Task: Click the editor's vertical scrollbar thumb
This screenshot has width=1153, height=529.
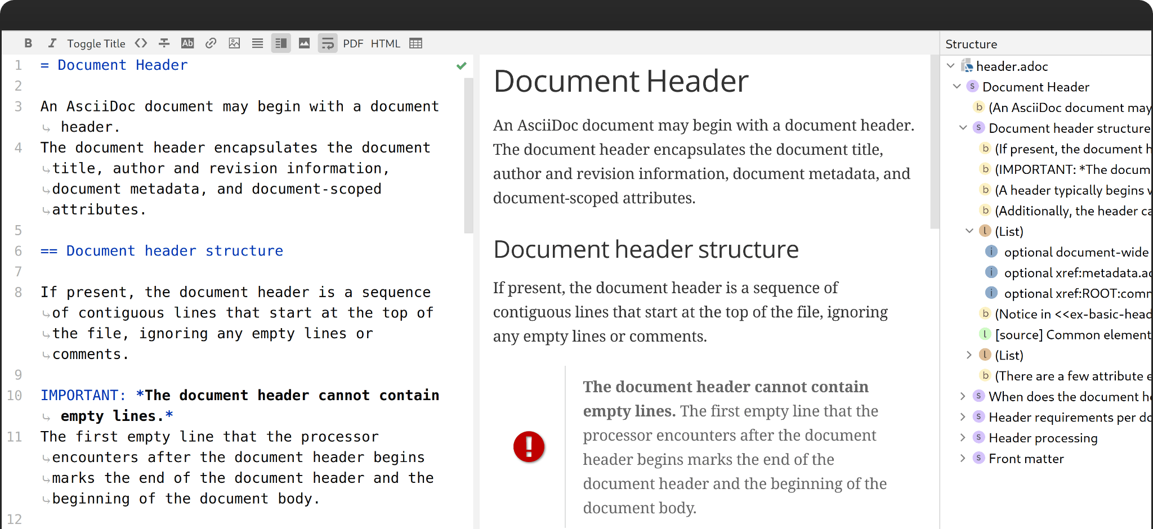Action: click(468, 155)
